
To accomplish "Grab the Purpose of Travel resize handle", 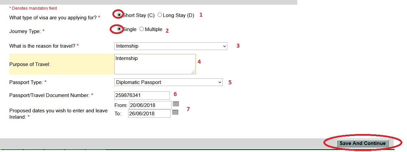I will (x=193, y=72).
